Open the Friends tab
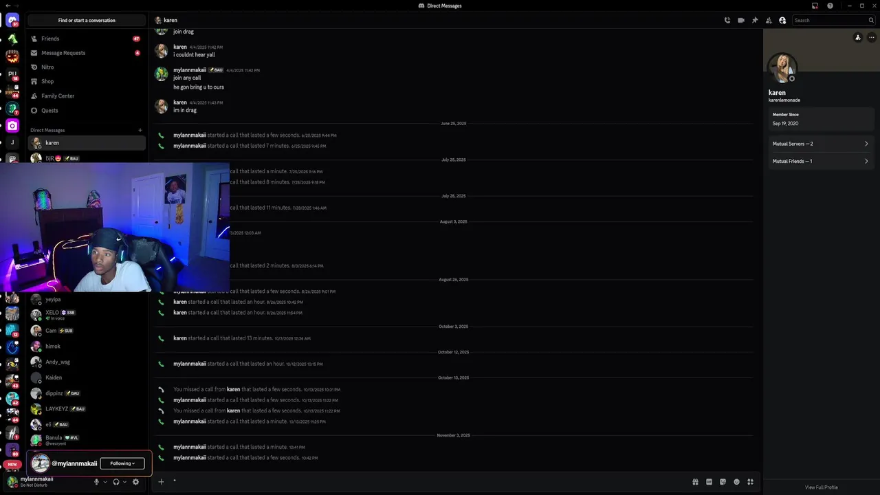Screen dimensions: 880x495 point(87,38)
